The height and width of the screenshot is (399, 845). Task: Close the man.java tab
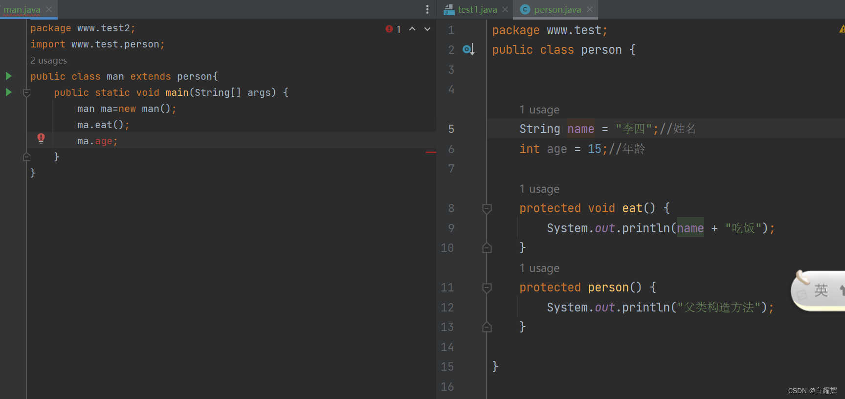point(49,9)
